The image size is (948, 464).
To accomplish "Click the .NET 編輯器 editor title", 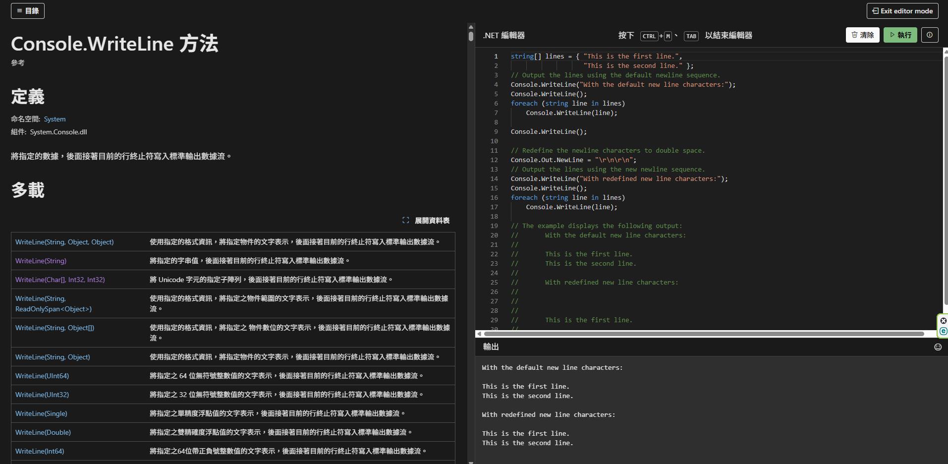I will pos(504,35).
